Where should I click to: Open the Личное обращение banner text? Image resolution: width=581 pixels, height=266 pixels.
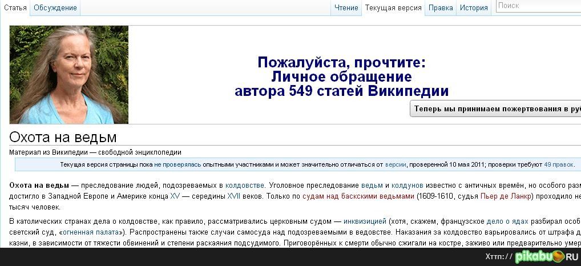[341, 76]
